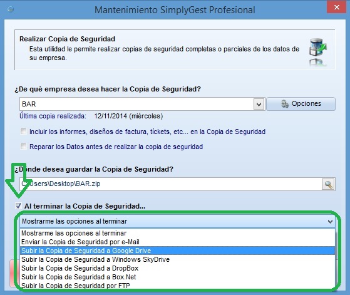Toggle Reparar los Datos checkbox
350x295 pixels.
23,147
